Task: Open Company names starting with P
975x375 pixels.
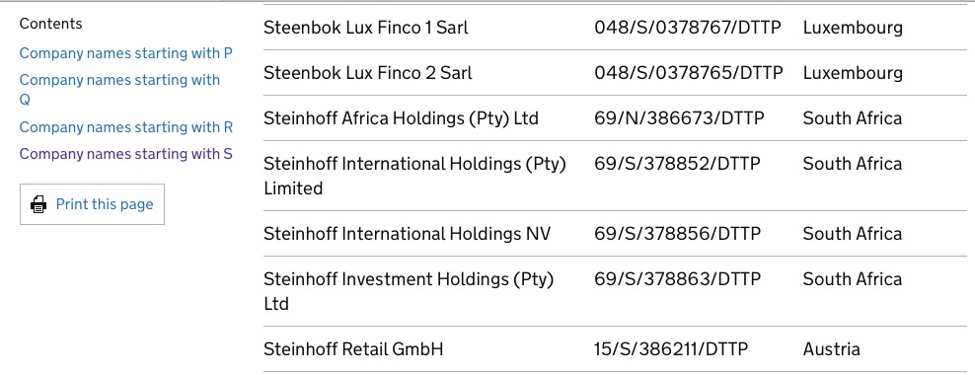Action: point(126,53)
